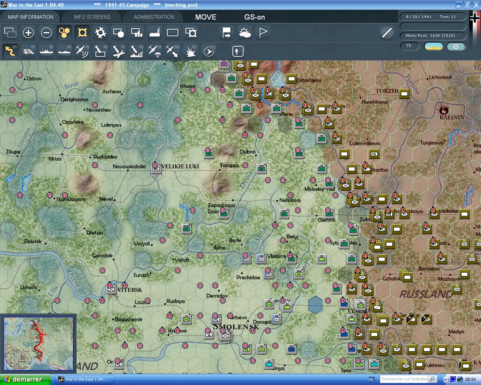
Task: Select the F9 air transport parachute icon
Action: (x=154, y=51)
